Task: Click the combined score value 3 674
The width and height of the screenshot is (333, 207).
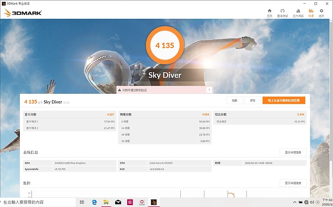Action: pos(301,115)
